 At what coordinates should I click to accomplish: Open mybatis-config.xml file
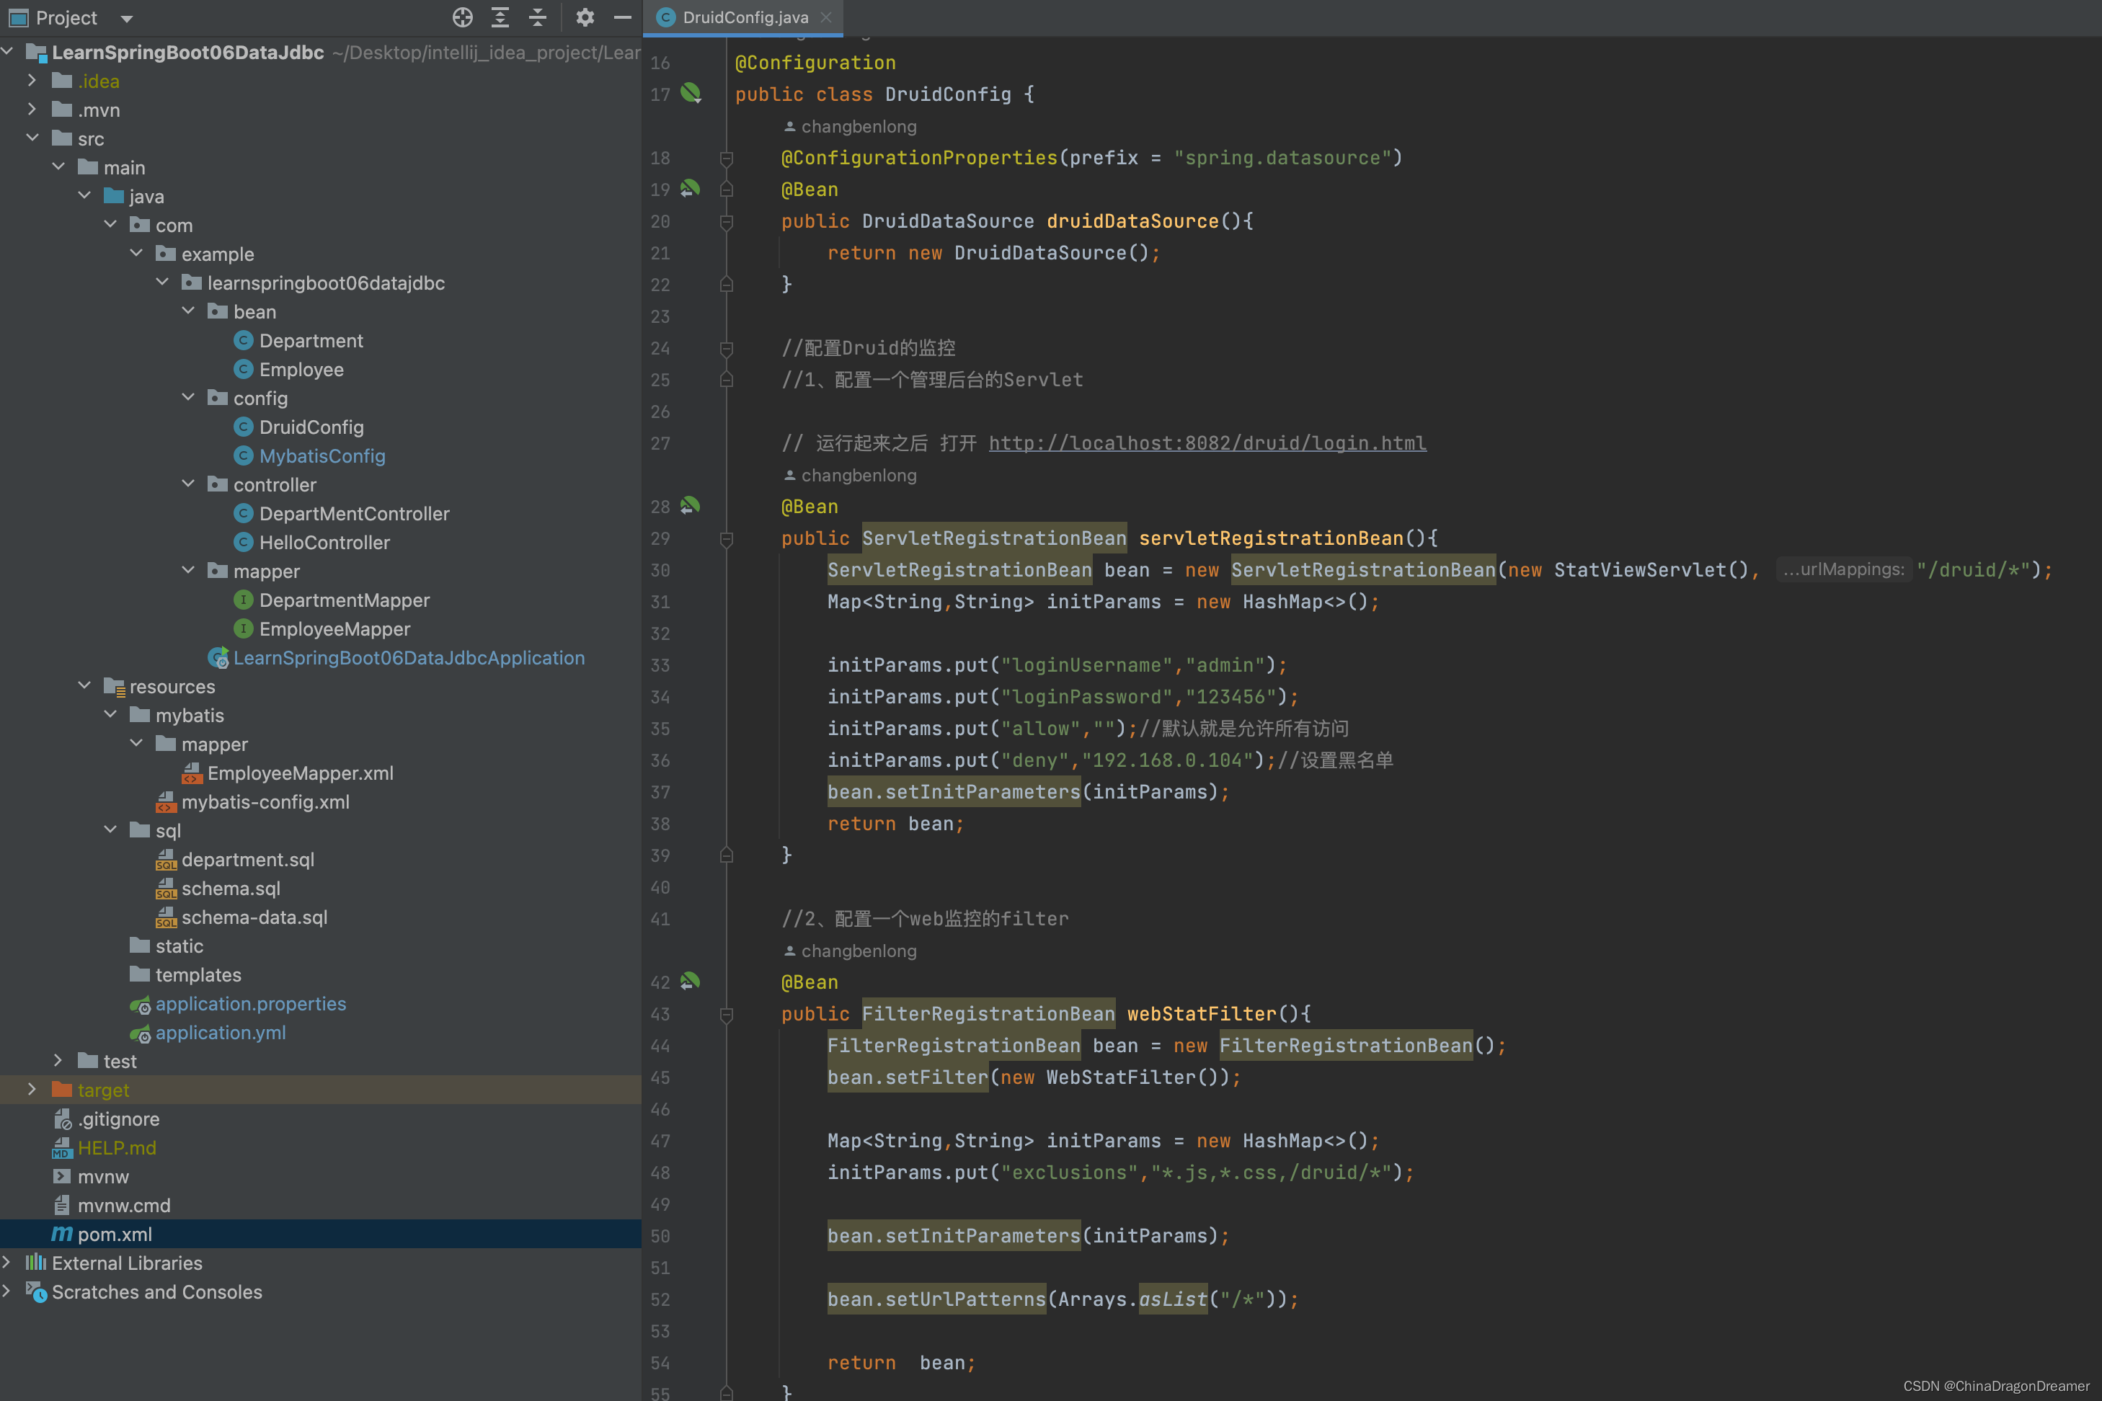tap(265, 801)
